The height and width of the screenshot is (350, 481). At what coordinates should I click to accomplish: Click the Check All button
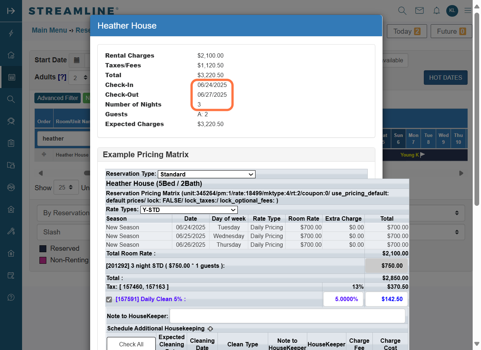pos(131,344)
